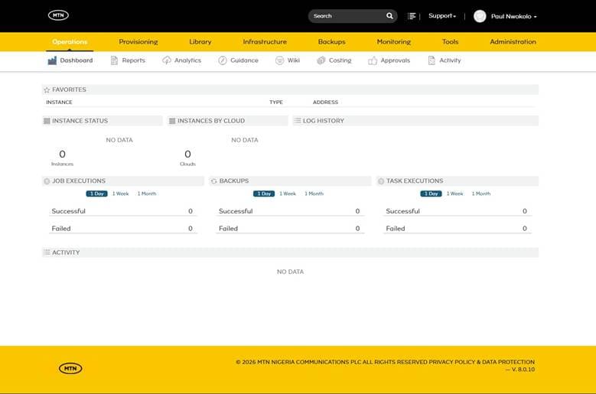Viewport: 596px width, 394px height.
Task: Click the MTN logo in header
Action: pos(58,15)
